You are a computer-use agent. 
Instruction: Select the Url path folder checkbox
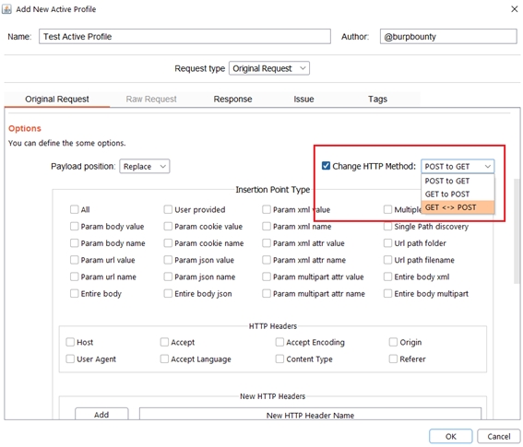click(x=387, y=243)
